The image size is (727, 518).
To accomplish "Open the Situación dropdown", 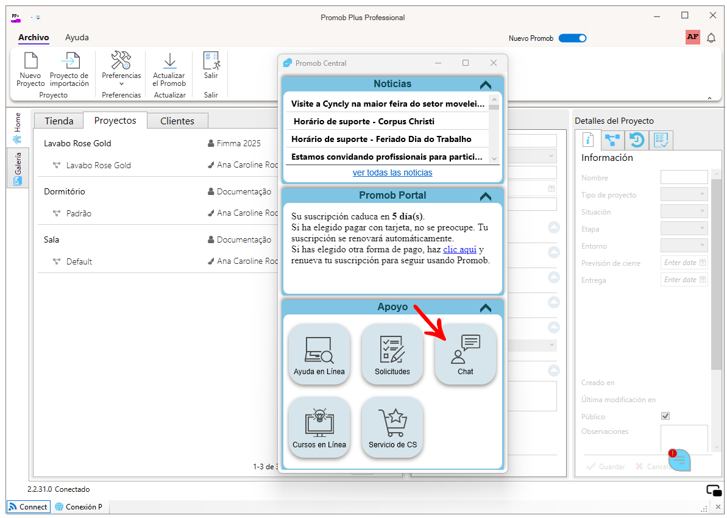I will pyautogui.click(x=684, y=211).
